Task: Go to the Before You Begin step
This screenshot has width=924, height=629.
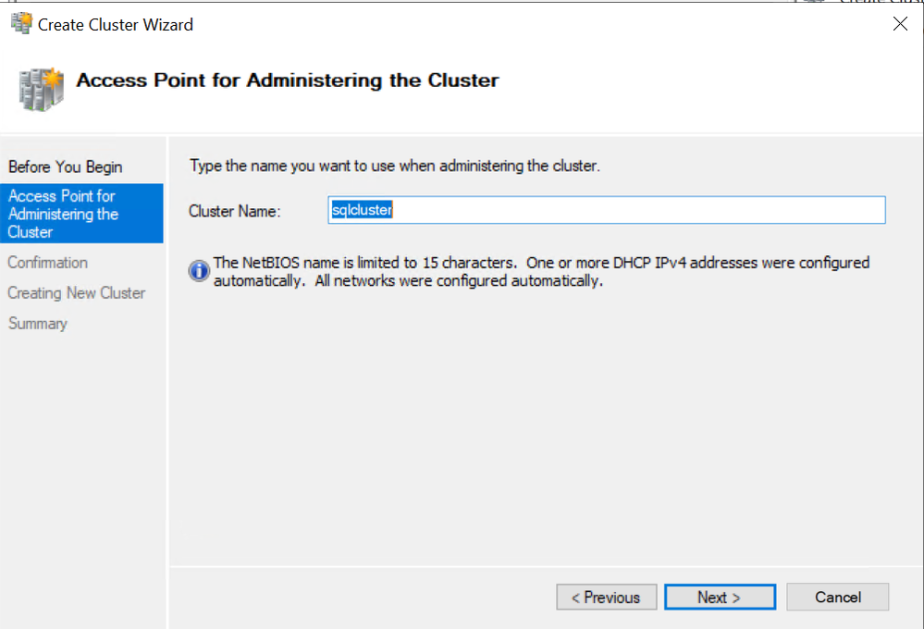Action: [66, 166]
